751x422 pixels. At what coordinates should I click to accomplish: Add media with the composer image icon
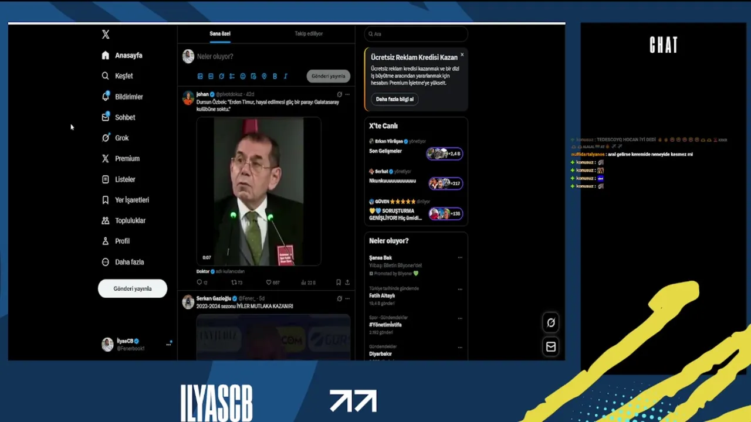point(200,76)
